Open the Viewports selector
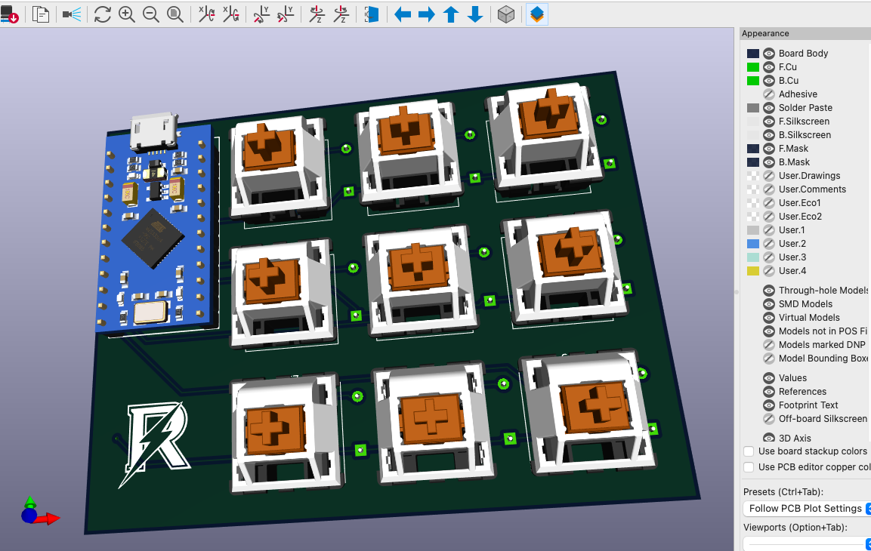Viewport: 871px width, 551px height. [806, 543]
